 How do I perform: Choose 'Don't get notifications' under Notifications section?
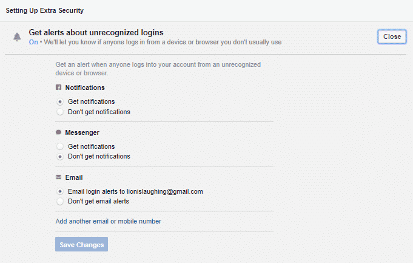pos(60,112)
